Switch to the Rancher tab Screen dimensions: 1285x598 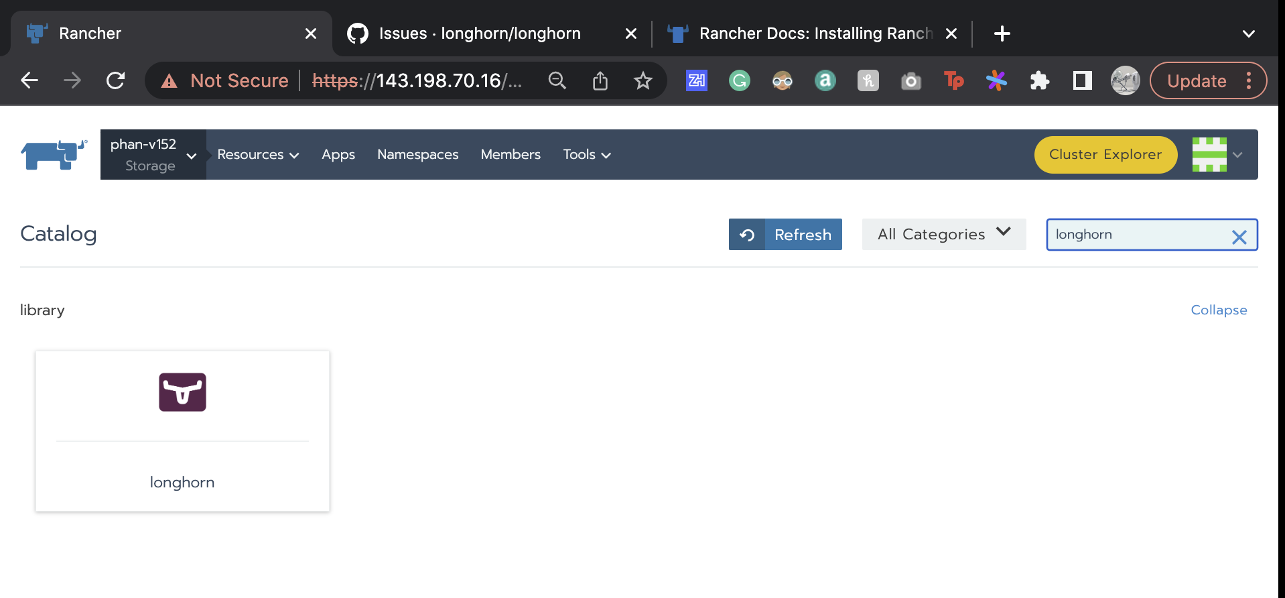pyautogui.click(x=172, y=34)
